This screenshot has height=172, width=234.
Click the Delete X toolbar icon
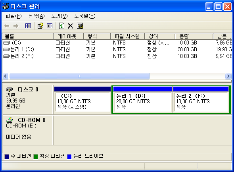click(71, 26)
